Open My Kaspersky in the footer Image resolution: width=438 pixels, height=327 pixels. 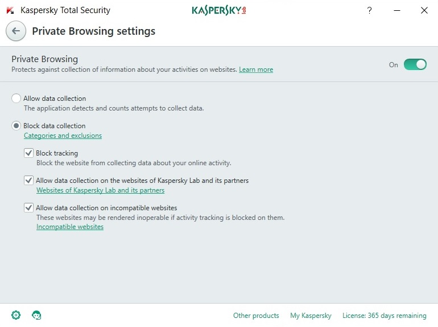[x=311, y=316]
